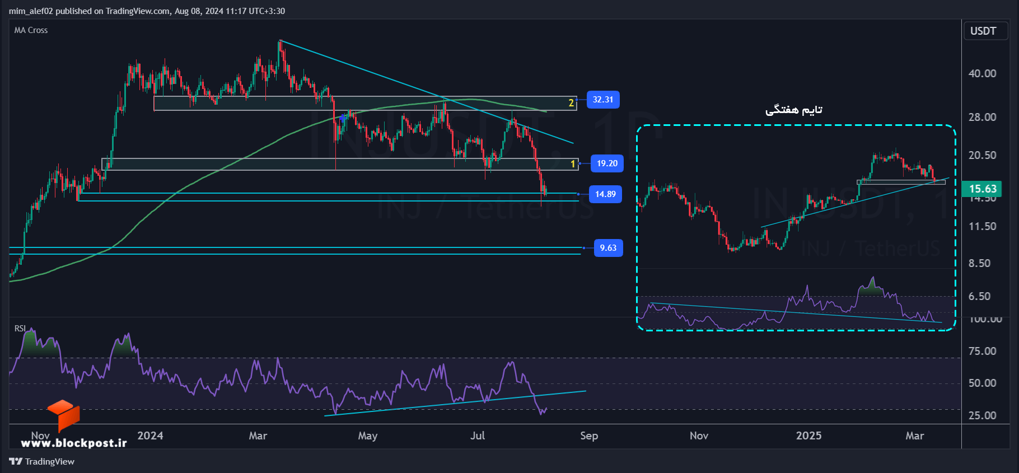Viewport: 1019px width, 473px height.
Task: Click the Jul label on time axis
Action: tap(478, 435)
